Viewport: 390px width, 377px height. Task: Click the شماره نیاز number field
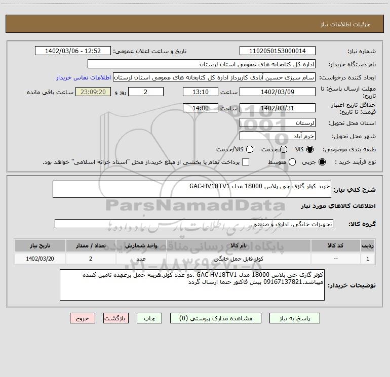pyautogui.click(x=278, y=51)
